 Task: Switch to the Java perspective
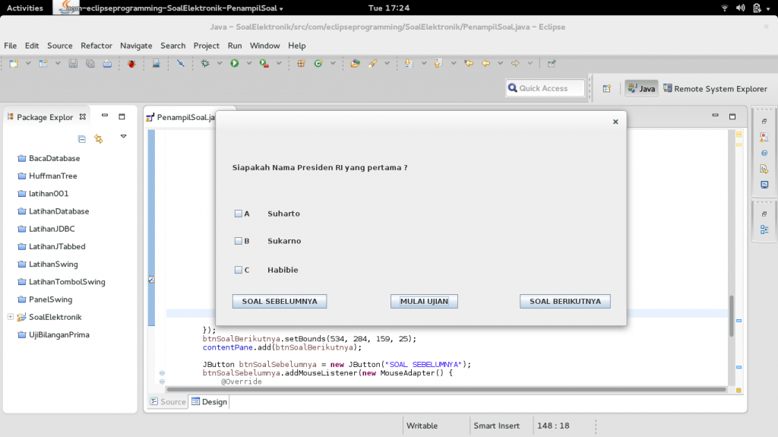pos(641,88)
